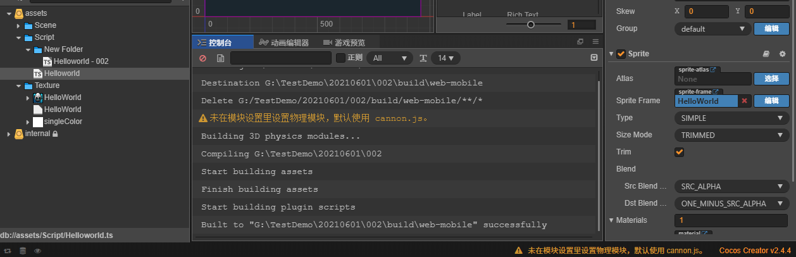The image size is (796, 257).
Task: Click the warning icon in the status bar
Action: coord(519,251)
